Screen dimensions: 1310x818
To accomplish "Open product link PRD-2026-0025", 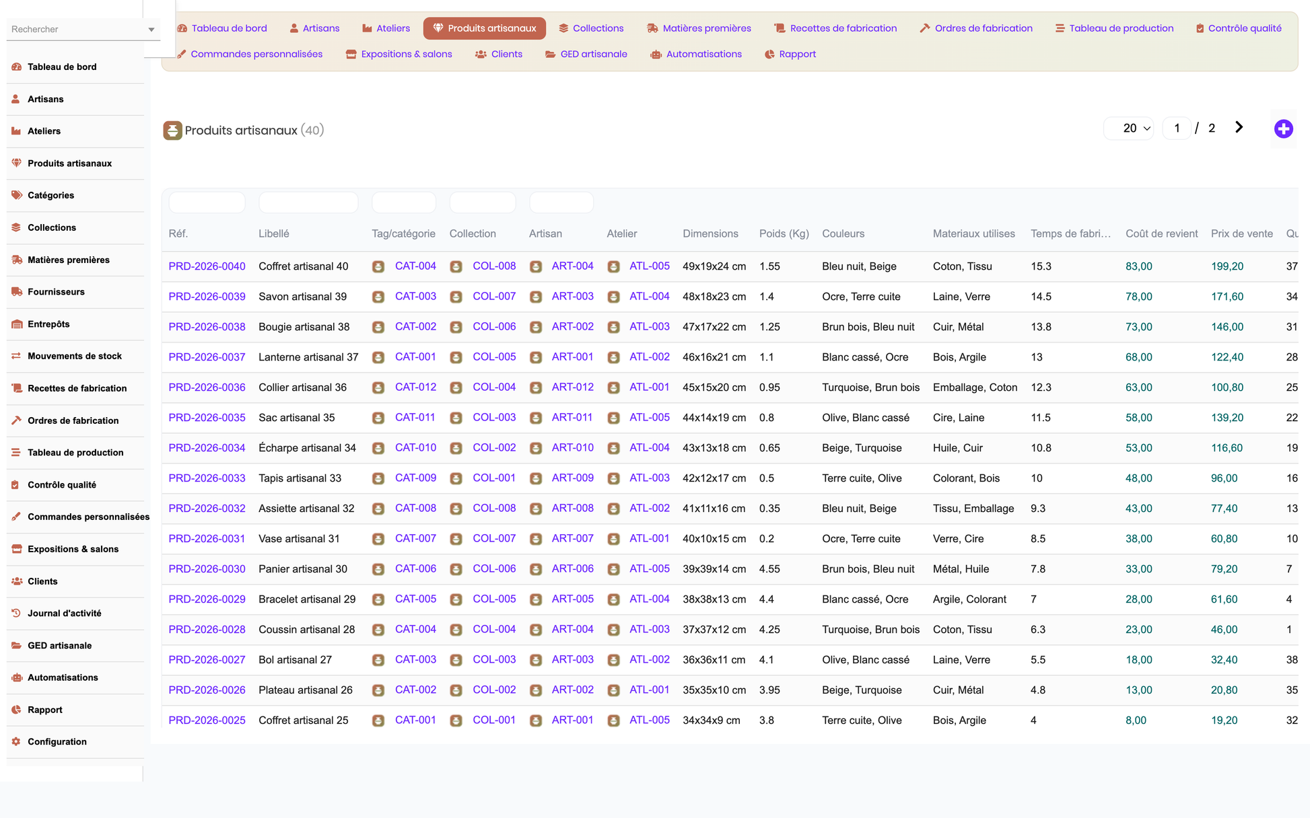I will coord(207,720).
